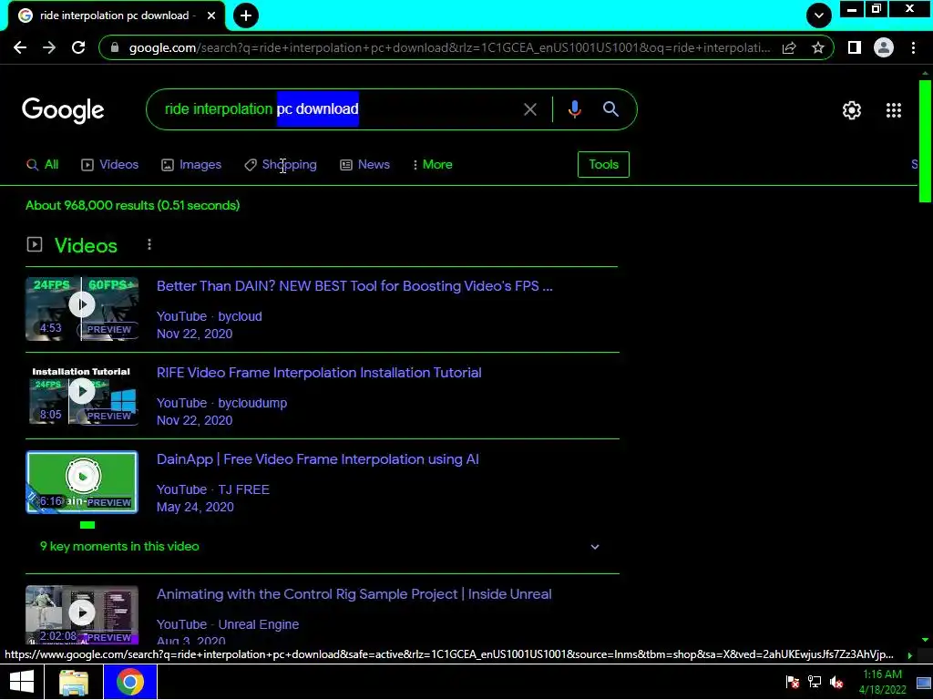Open the Chrome profile avatar

click(x=884, y=47)
